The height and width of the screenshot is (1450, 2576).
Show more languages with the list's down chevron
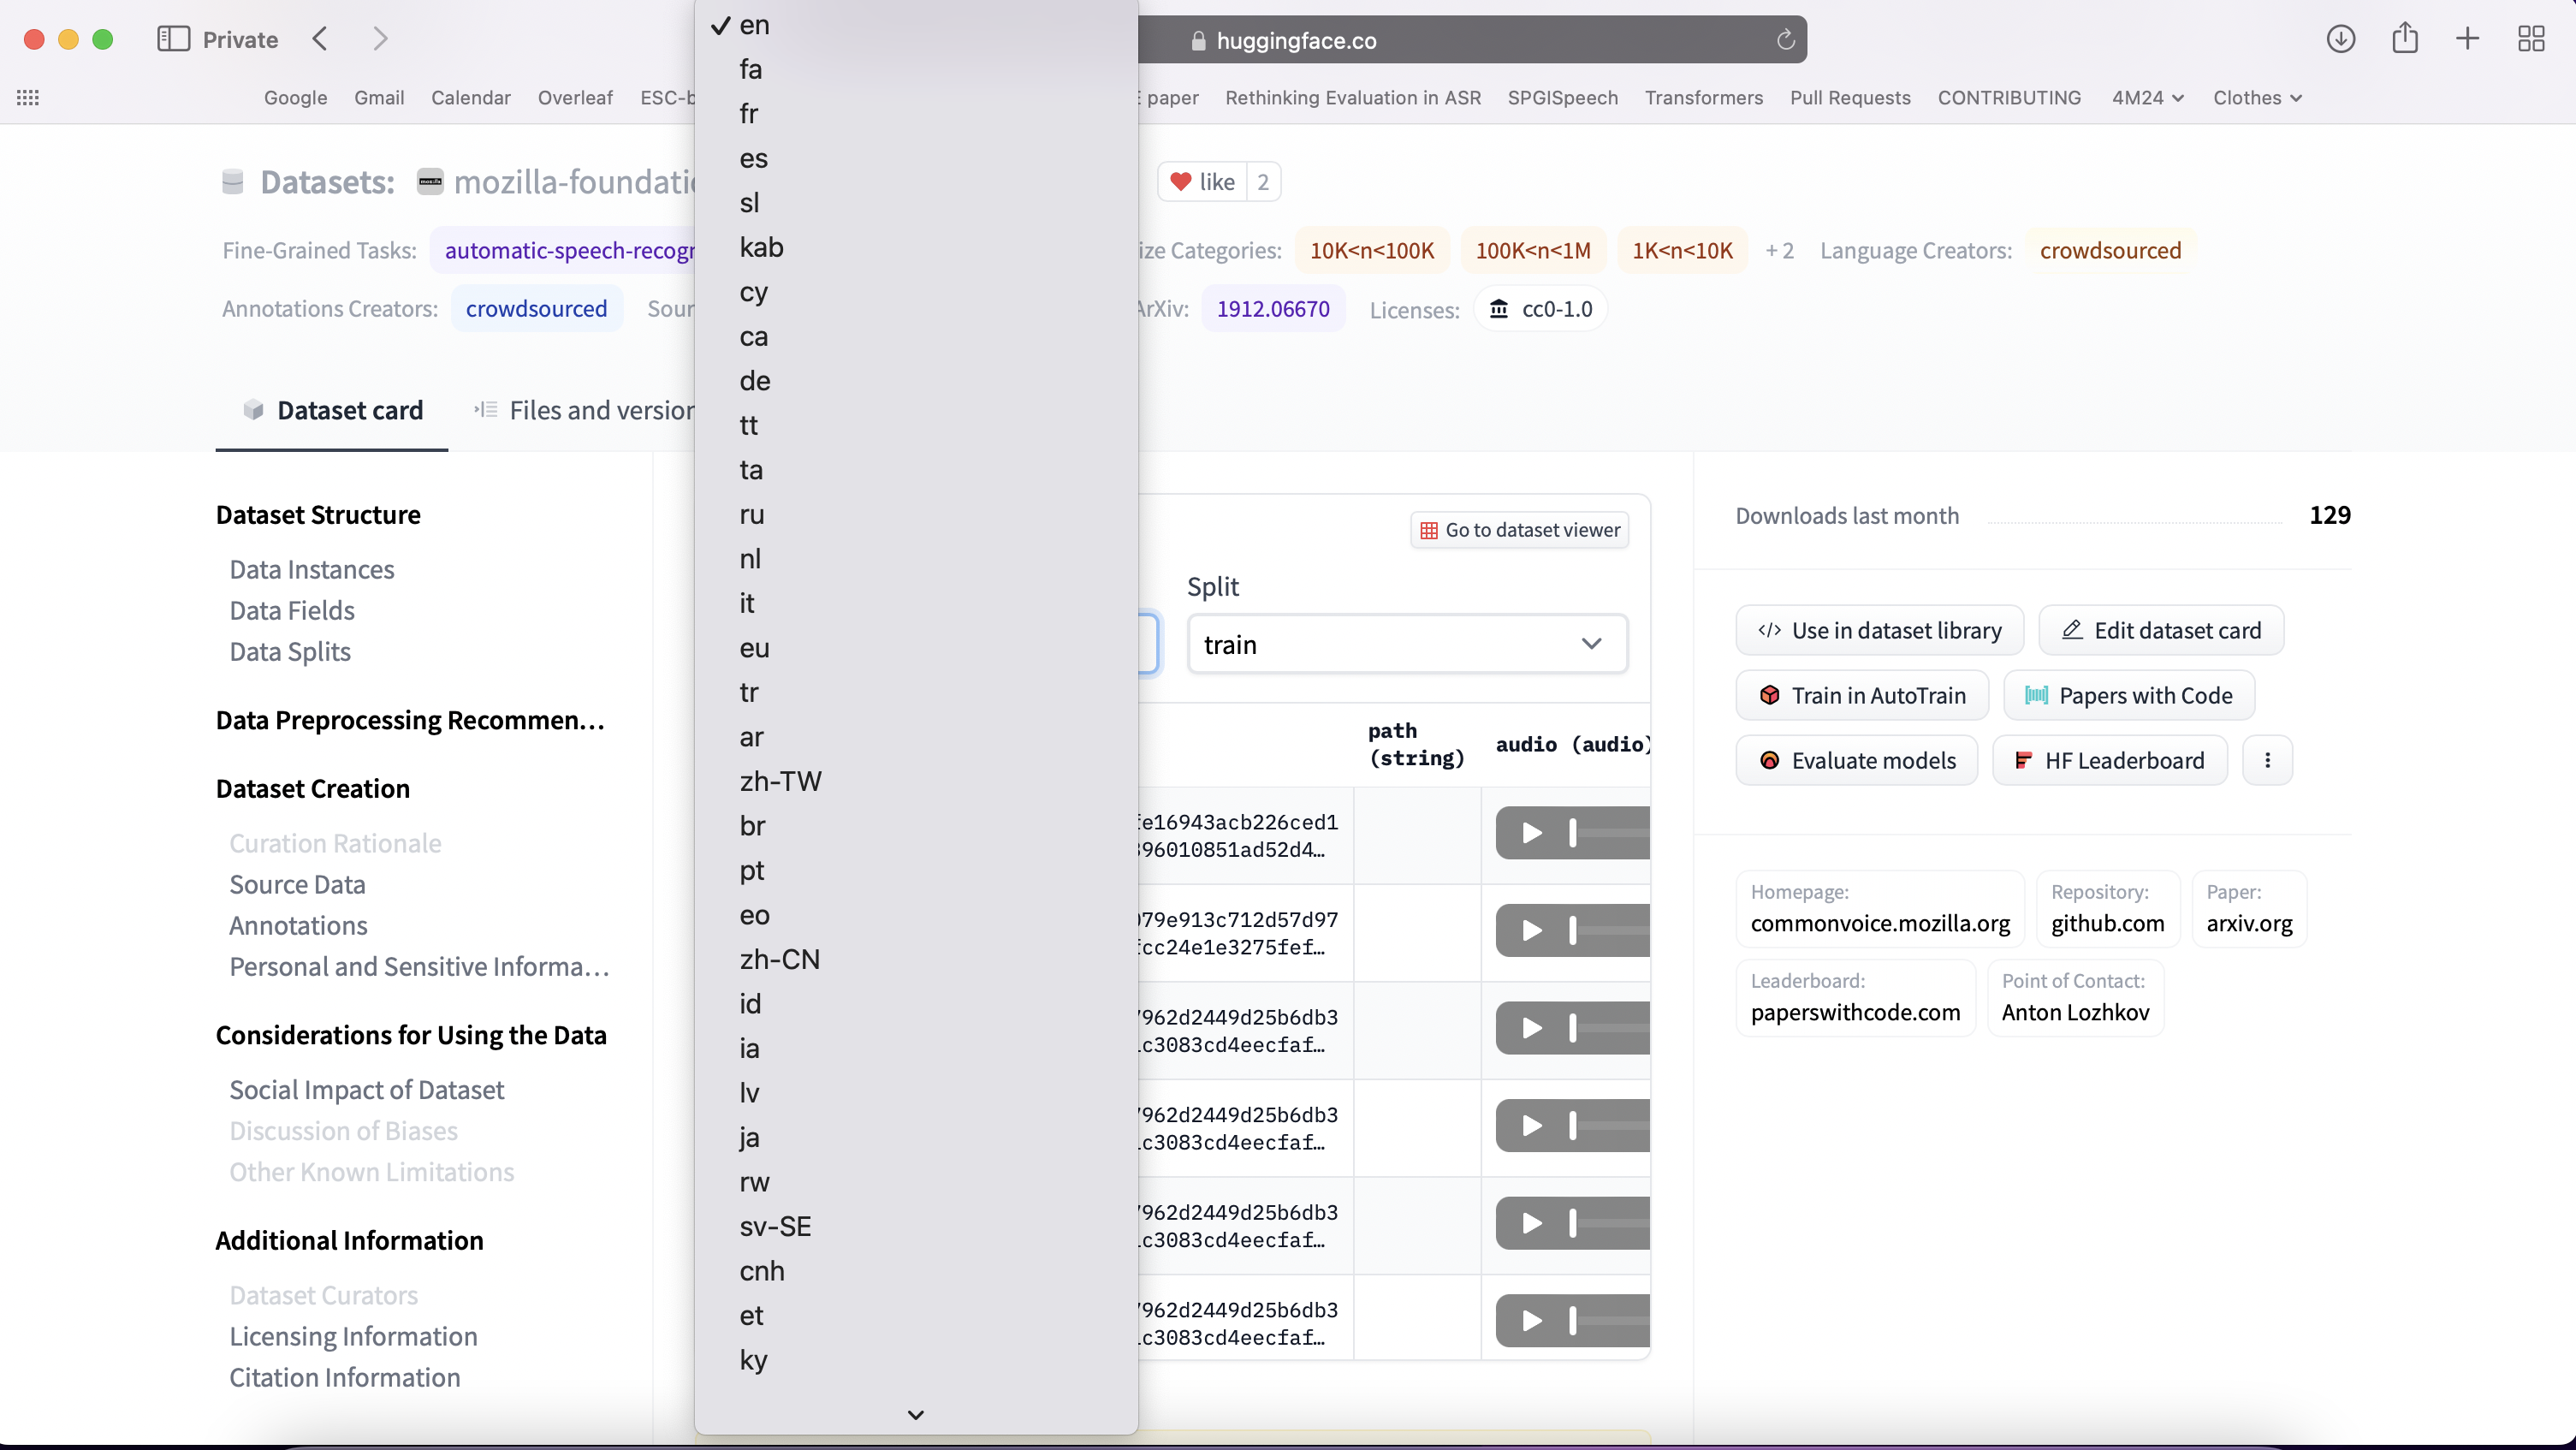(915, 1414)
